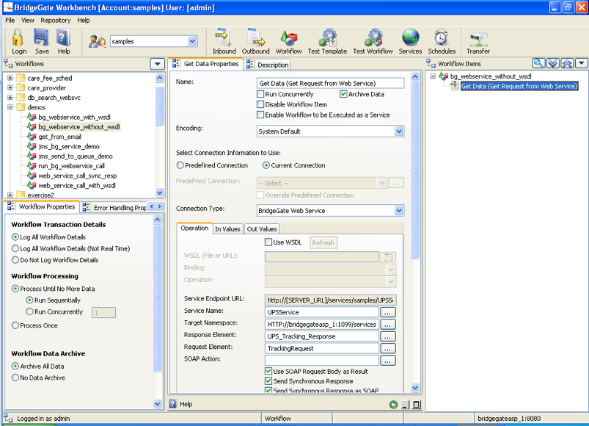The image size is (589, 426).
Task: Click the search magnifier in Workflow Items
Action: tap(538, 63)
